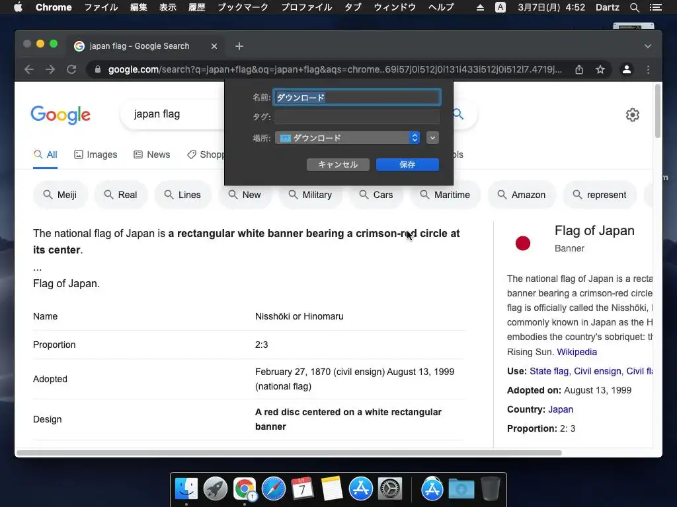Open the Japan country link
This screenshot has height=507, width=677.
[x=561, y=409]
